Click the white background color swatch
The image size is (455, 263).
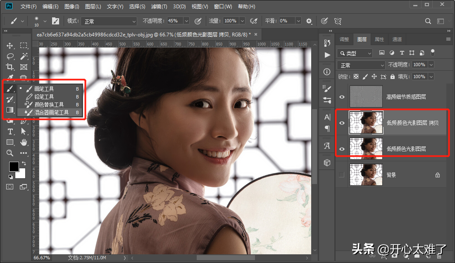tap(22, 175)
